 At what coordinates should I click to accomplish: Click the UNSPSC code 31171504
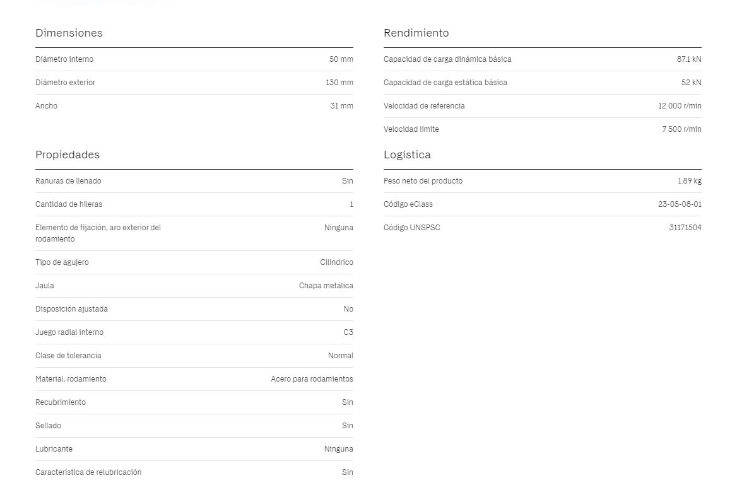(685, 228)
